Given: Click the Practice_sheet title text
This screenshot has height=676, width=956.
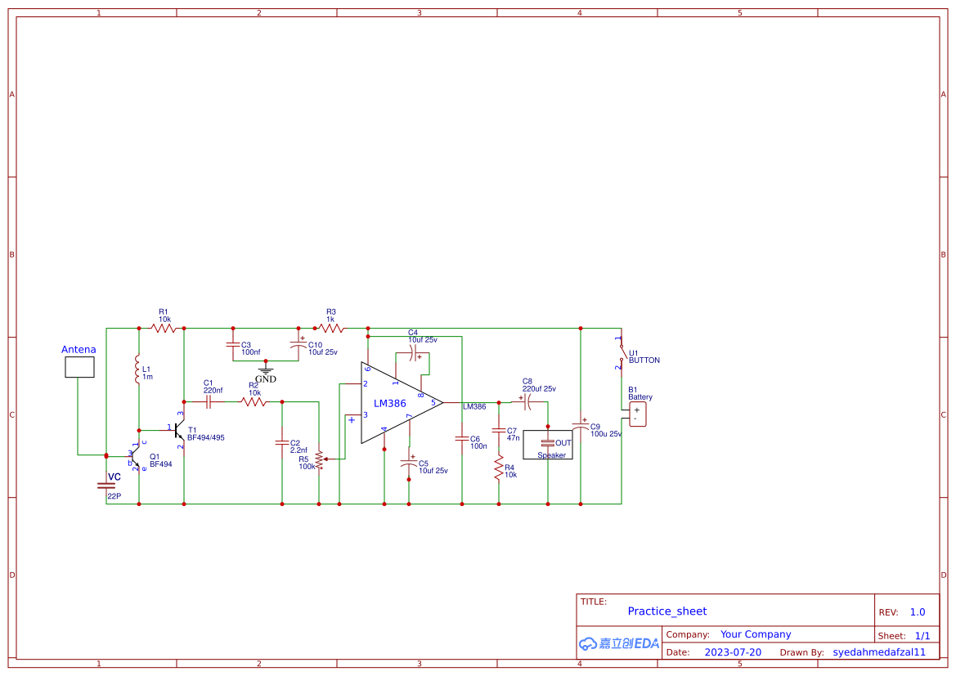Looking at the screenshot, I should point(668,611).
